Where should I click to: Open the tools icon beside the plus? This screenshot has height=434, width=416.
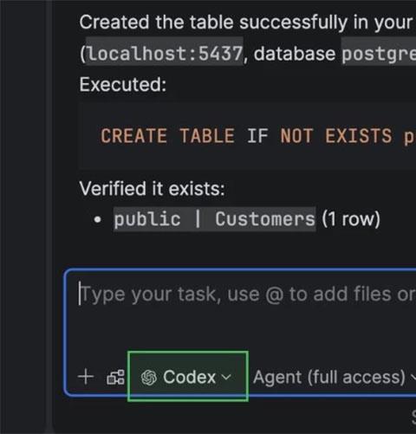tap(115, 377)
